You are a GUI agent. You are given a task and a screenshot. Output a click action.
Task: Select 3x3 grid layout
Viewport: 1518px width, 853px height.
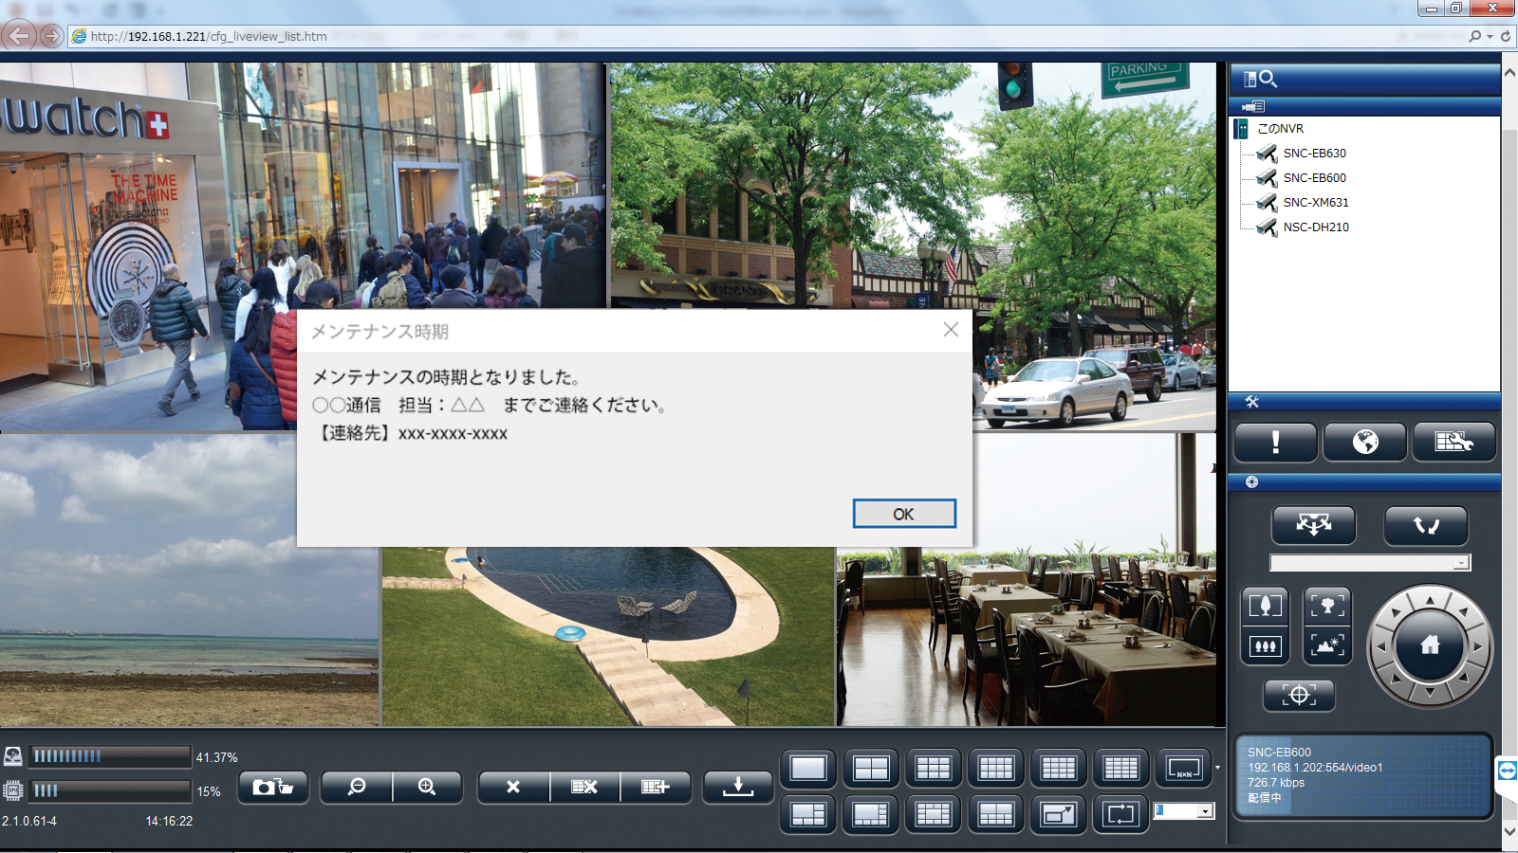coord(934,768)
